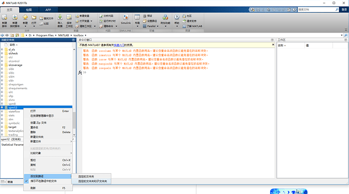349x194 pixels.
Task: Click the toolbox segment in the path bar
Action: coord(78,35)
